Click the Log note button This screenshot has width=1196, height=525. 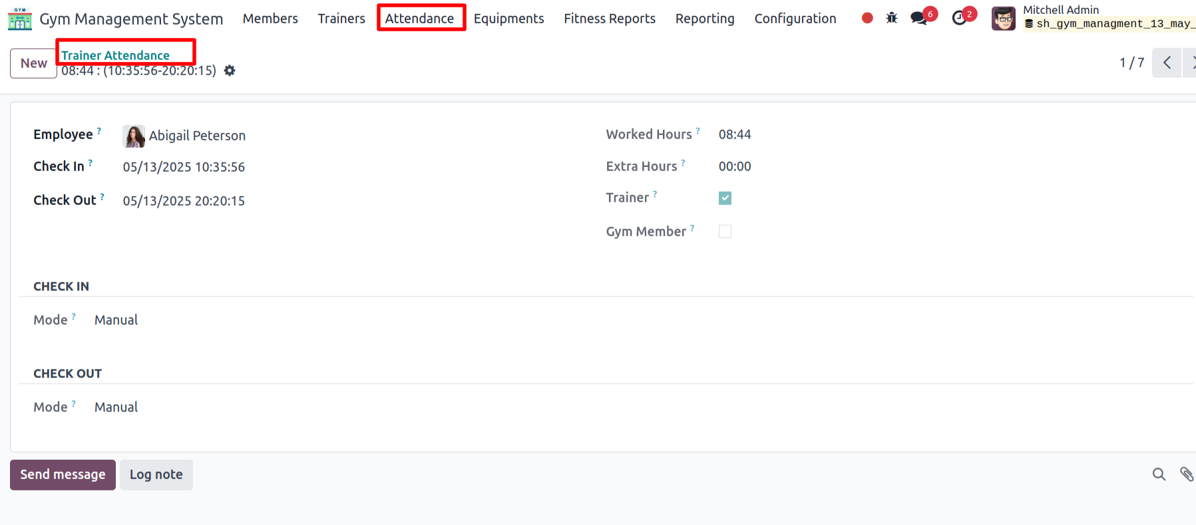click(x=156, y=474)
